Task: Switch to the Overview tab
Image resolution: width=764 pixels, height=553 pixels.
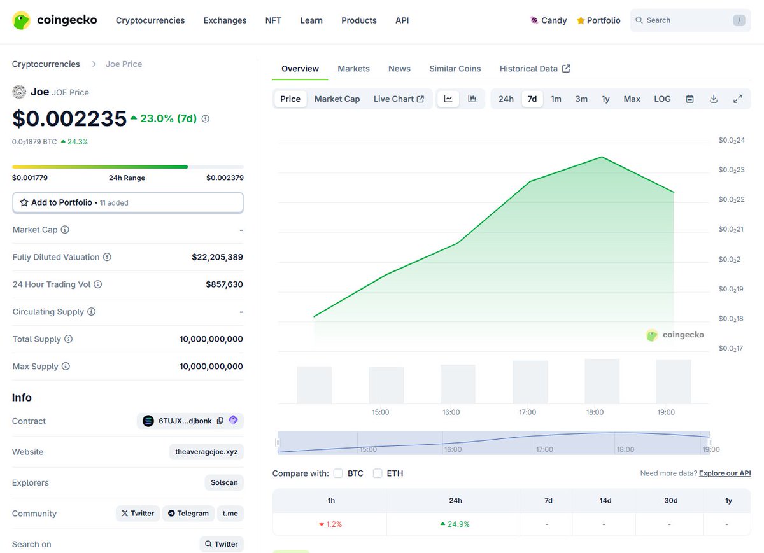Action: click(300, 69)
